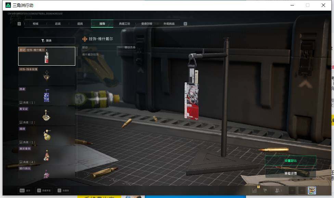The width and height of the screenshot is (334, 198).
Task: Click the 明日方舟 collaboration label
Action: pyautogui.click(x=130, y=47)
